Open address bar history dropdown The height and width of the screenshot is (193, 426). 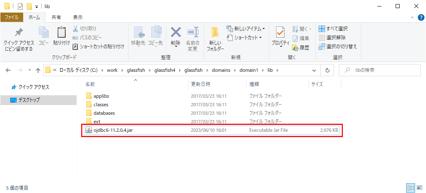(x=314, y=70)
